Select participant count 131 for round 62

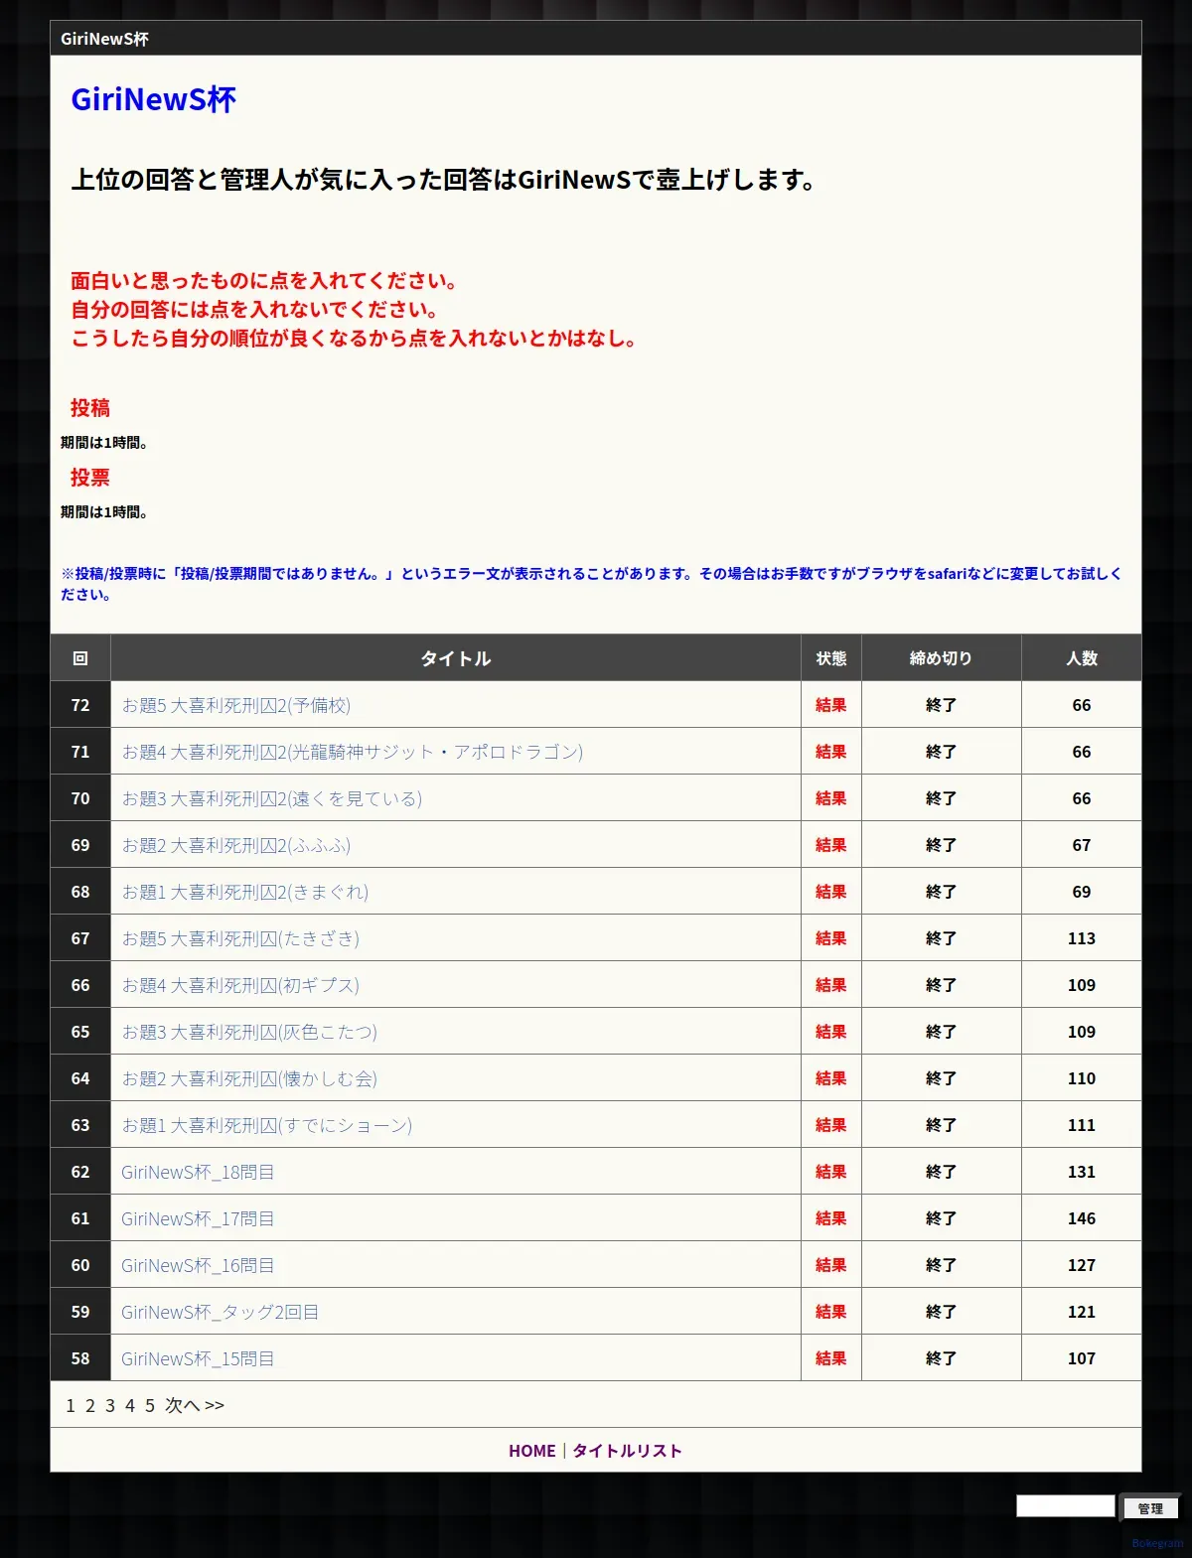(1082, 1172)
